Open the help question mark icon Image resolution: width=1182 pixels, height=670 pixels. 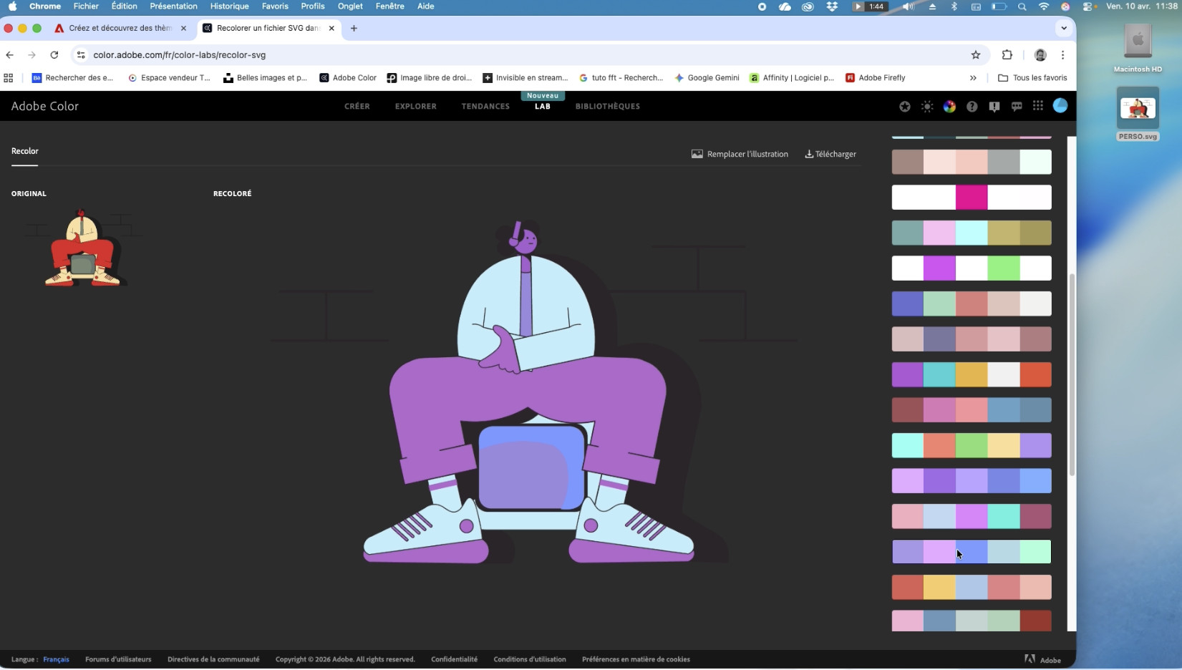coord(972,107)
